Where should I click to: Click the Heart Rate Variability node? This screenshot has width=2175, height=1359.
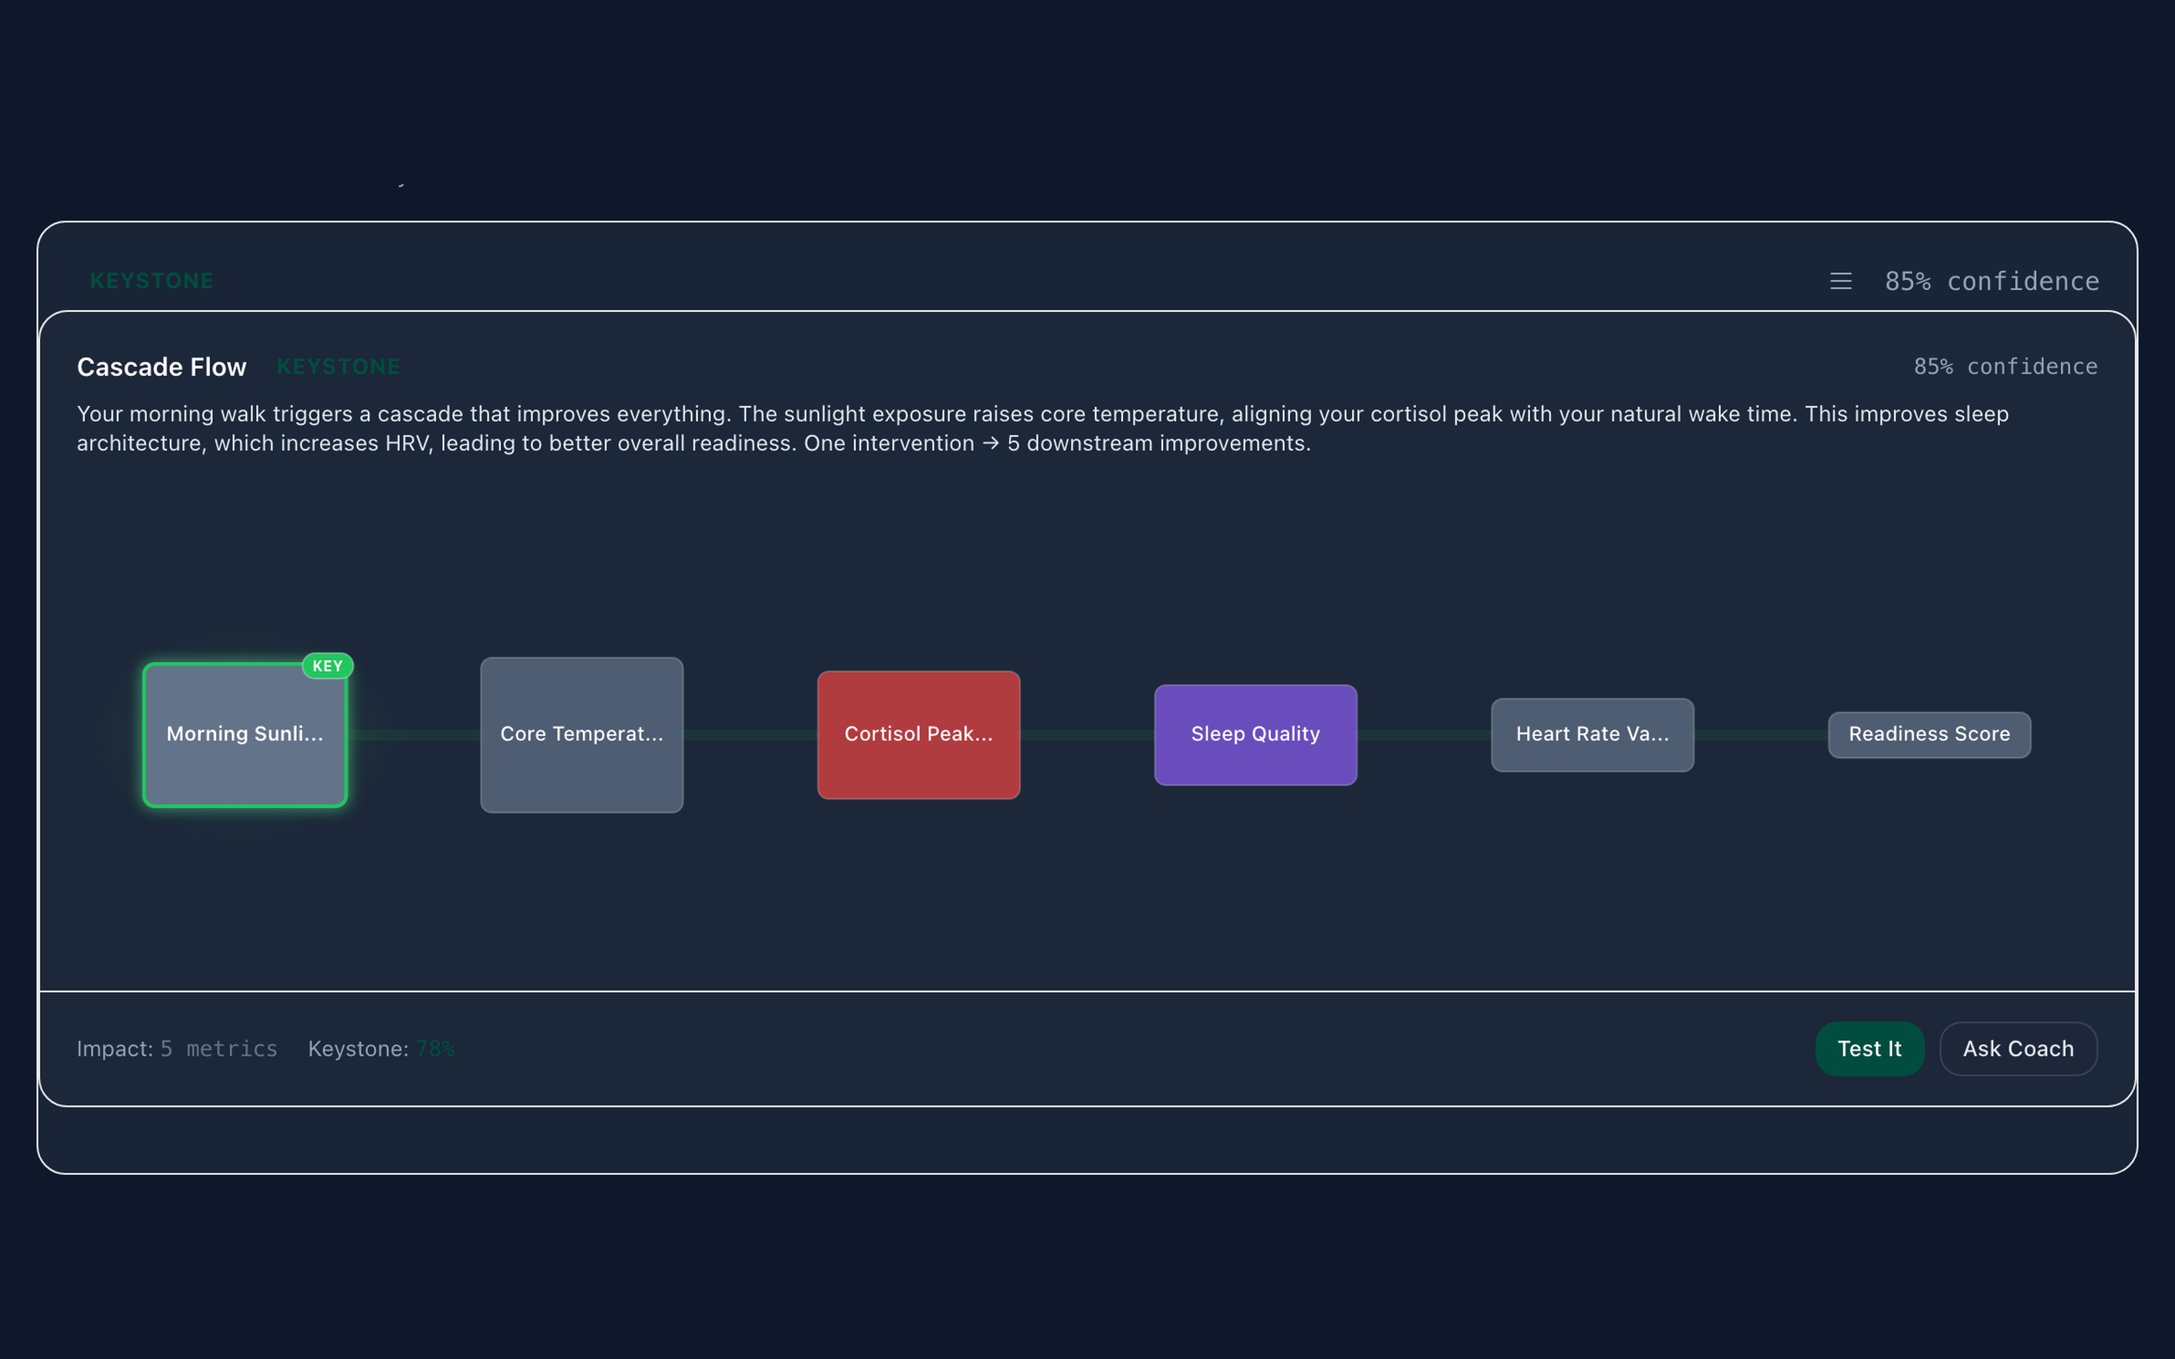[x=1592, y=735]
